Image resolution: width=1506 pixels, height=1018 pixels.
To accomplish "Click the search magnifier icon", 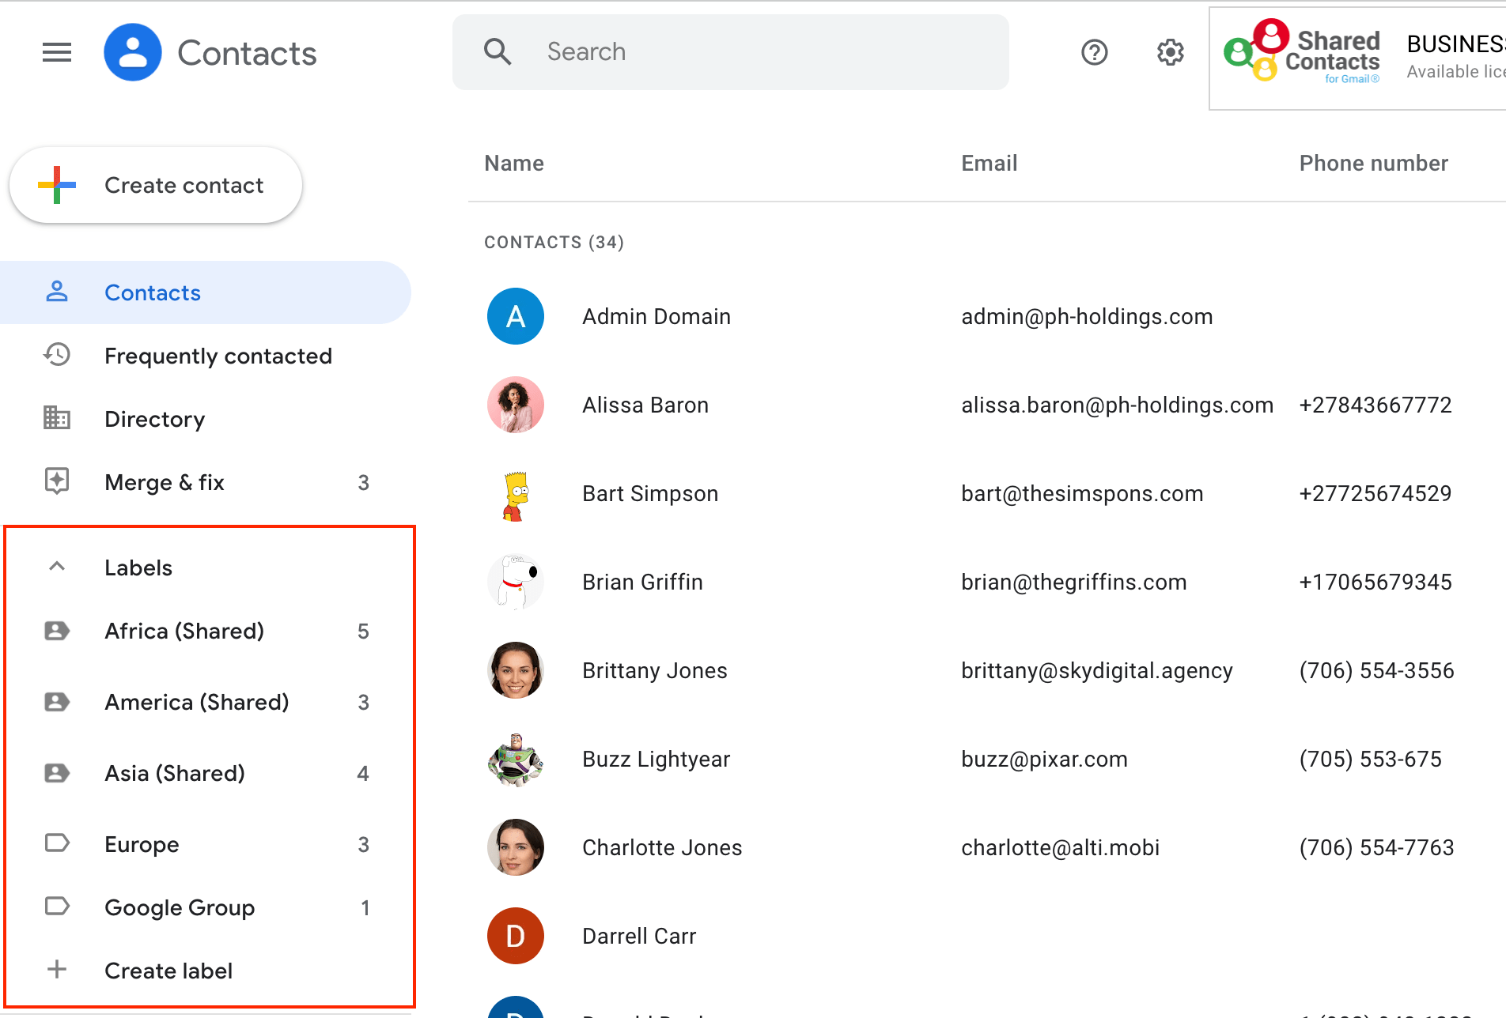I will click(x=498, y=51).
